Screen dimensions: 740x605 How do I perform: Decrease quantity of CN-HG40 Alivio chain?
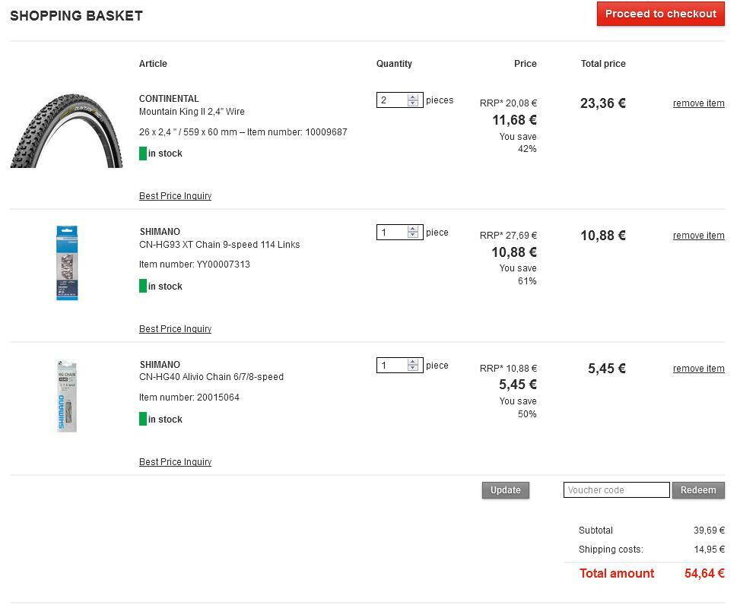coord(413,369)
